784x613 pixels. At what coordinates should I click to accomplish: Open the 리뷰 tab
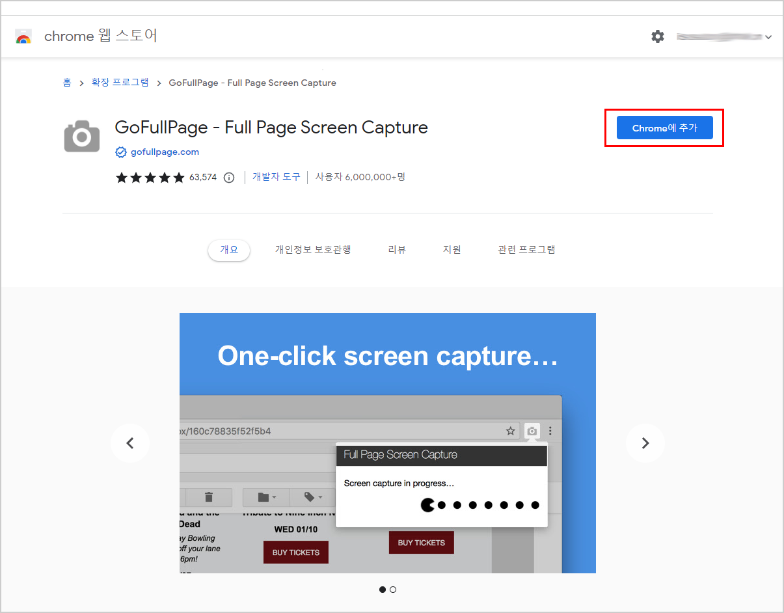click(x=397, y=250)
